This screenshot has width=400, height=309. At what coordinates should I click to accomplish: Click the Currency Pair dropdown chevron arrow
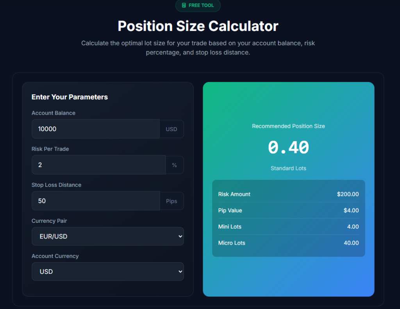[179, 236]
